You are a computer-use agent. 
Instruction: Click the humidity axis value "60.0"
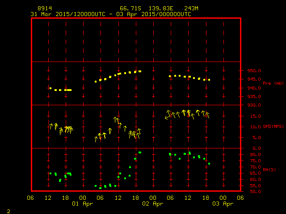click(x=255, y=179)
